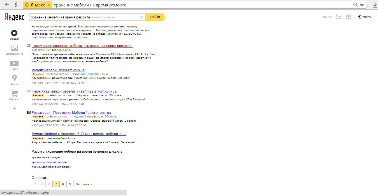
Task: Bookmark the page with the star icon
Action: (362, 5)
